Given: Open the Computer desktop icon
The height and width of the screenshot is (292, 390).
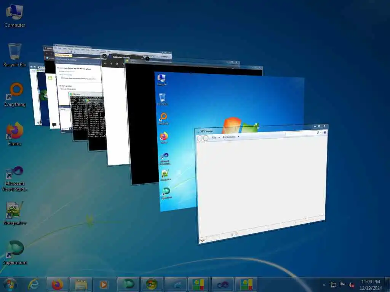Looking at the screenshot, I should click(x=15, y=16).
